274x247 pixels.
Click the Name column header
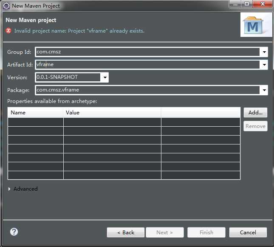36,113
